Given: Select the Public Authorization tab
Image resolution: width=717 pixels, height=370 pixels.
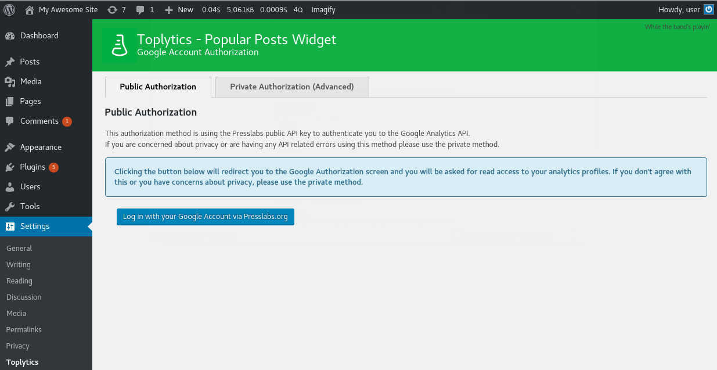Looking at the screenshot, I should [x=158, y=87].
